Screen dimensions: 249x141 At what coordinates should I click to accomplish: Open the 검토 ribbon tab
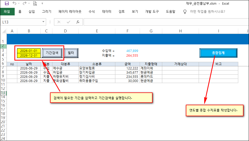point(121,11)
